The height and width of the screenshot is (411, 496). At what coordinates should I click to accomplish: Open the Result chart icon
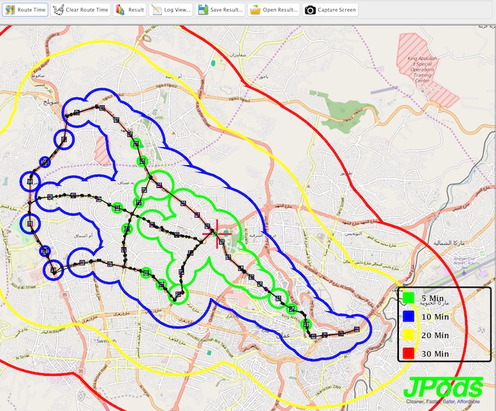(121, 10)
